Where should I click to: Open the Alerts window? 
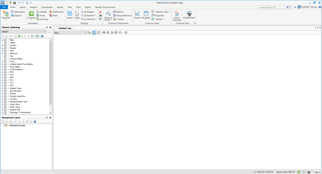53,16
